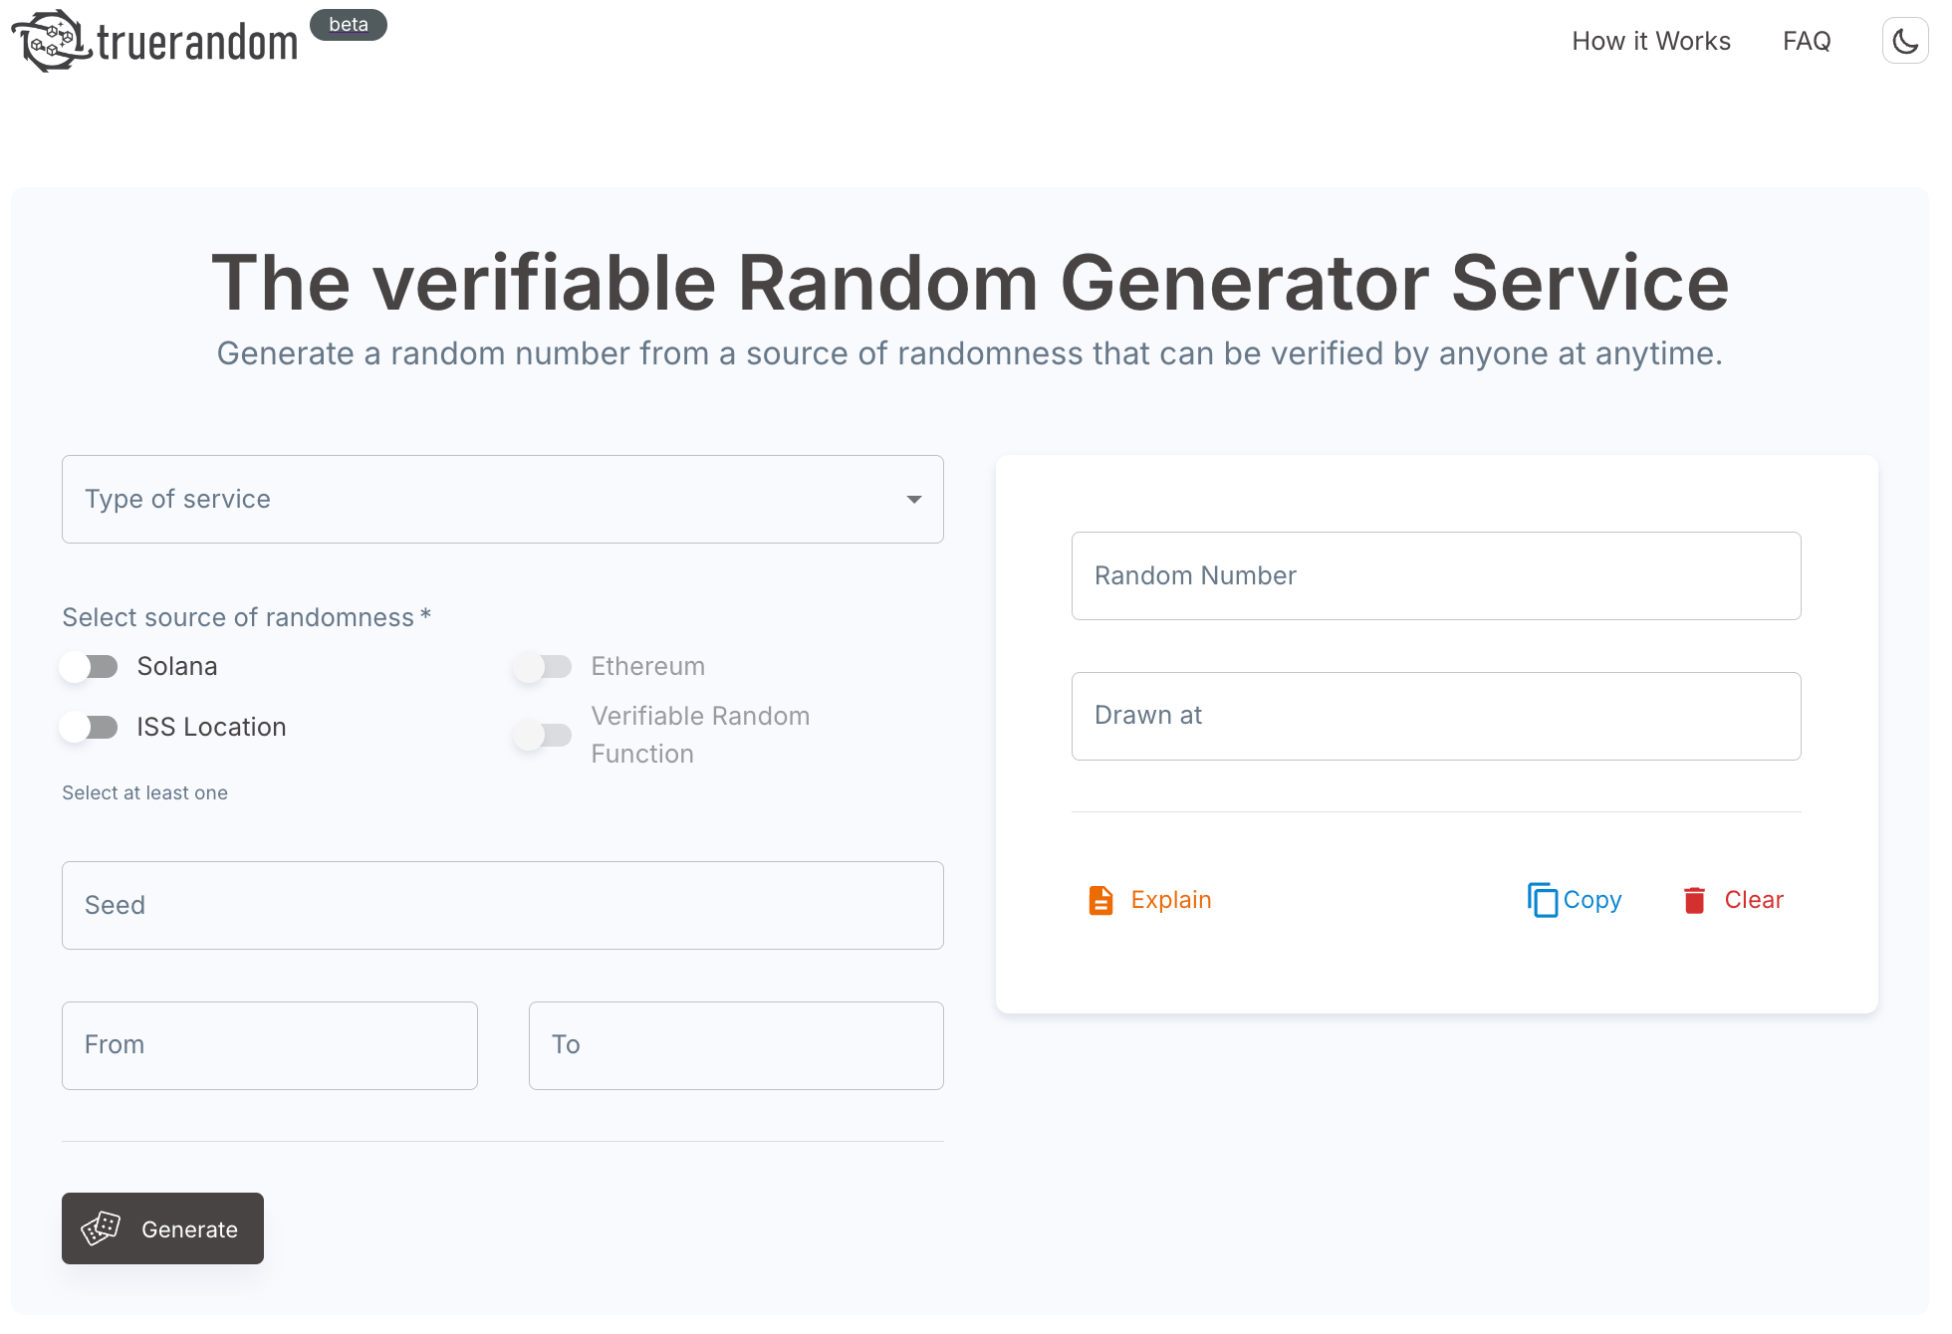The width and height of the screenshot is (1952, 1334).
Task: Clear the generated result
Action: point(1754,899)
